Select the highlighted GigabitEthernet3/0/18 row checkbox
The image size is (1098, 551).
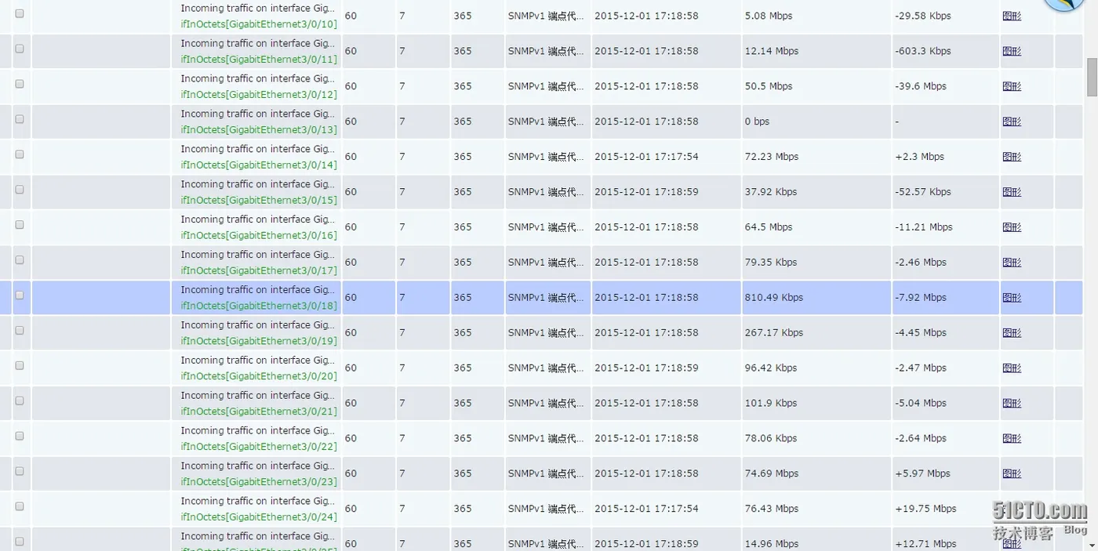tap(20, 295)
